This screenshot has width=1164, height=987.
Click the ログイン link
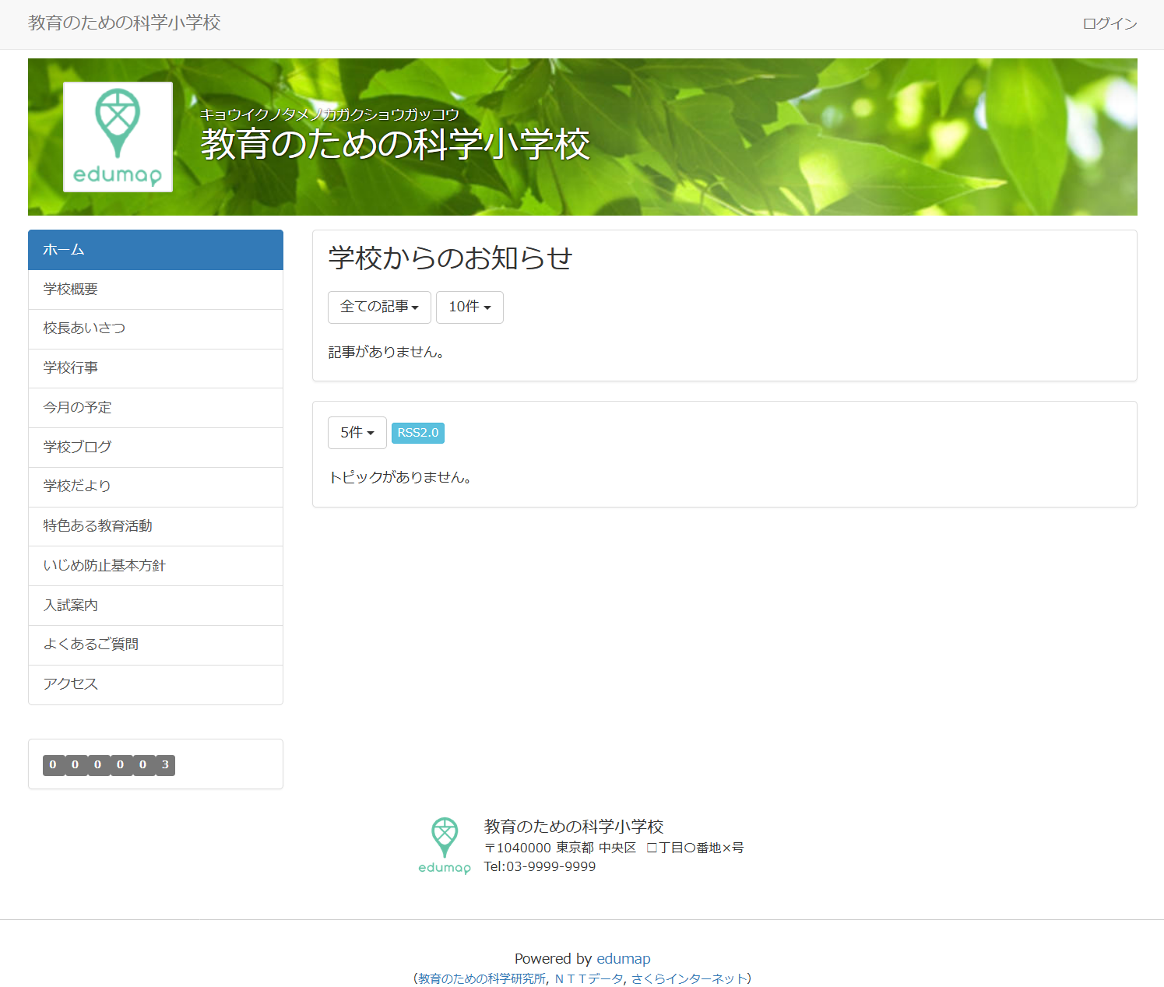click(x=1109, y=24)
